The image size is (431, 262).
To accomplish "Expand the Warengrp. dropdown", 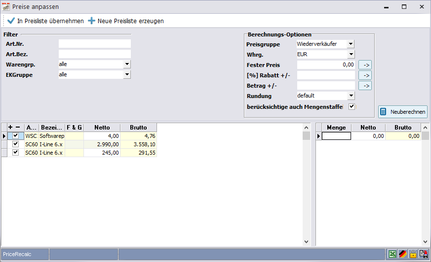I will pyautogui.click(x=127, y=64).
